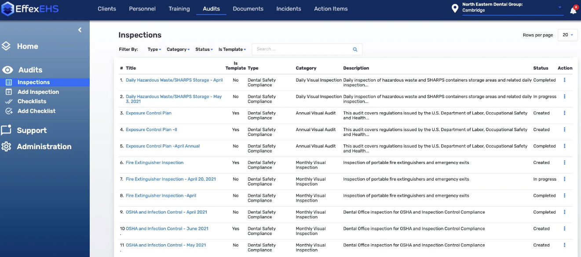581x257 pixels.
Task: Open action menu for Exposure Control Plan row 3
Action: pyautogui.click(x=564, y=113)
